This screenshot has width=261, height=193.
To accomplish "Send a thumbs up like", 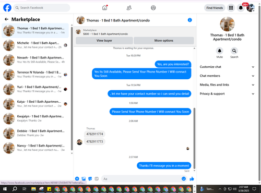I will 192,178.
